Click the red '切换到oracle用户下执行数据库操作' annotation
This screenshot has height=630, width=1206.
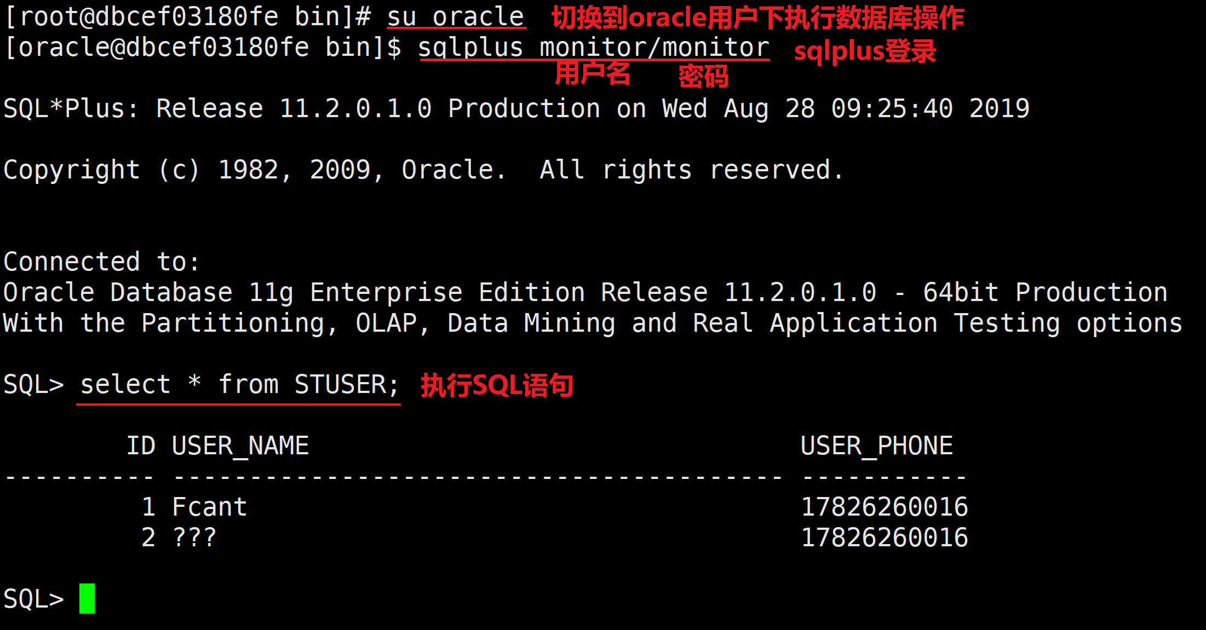[x=757, y=18]
